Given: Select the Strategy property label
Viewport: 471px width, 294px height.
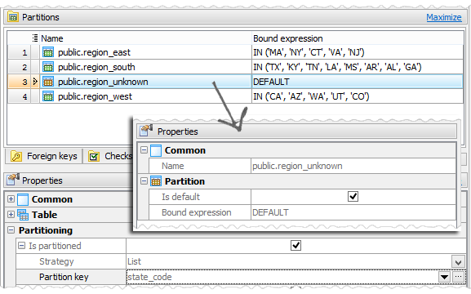Looking at the screenshot, I should pos(56,261).
